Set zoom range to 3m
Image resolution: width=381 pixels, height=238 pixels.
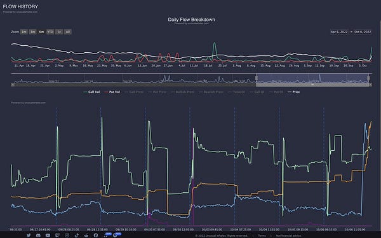tap(32, 32)
